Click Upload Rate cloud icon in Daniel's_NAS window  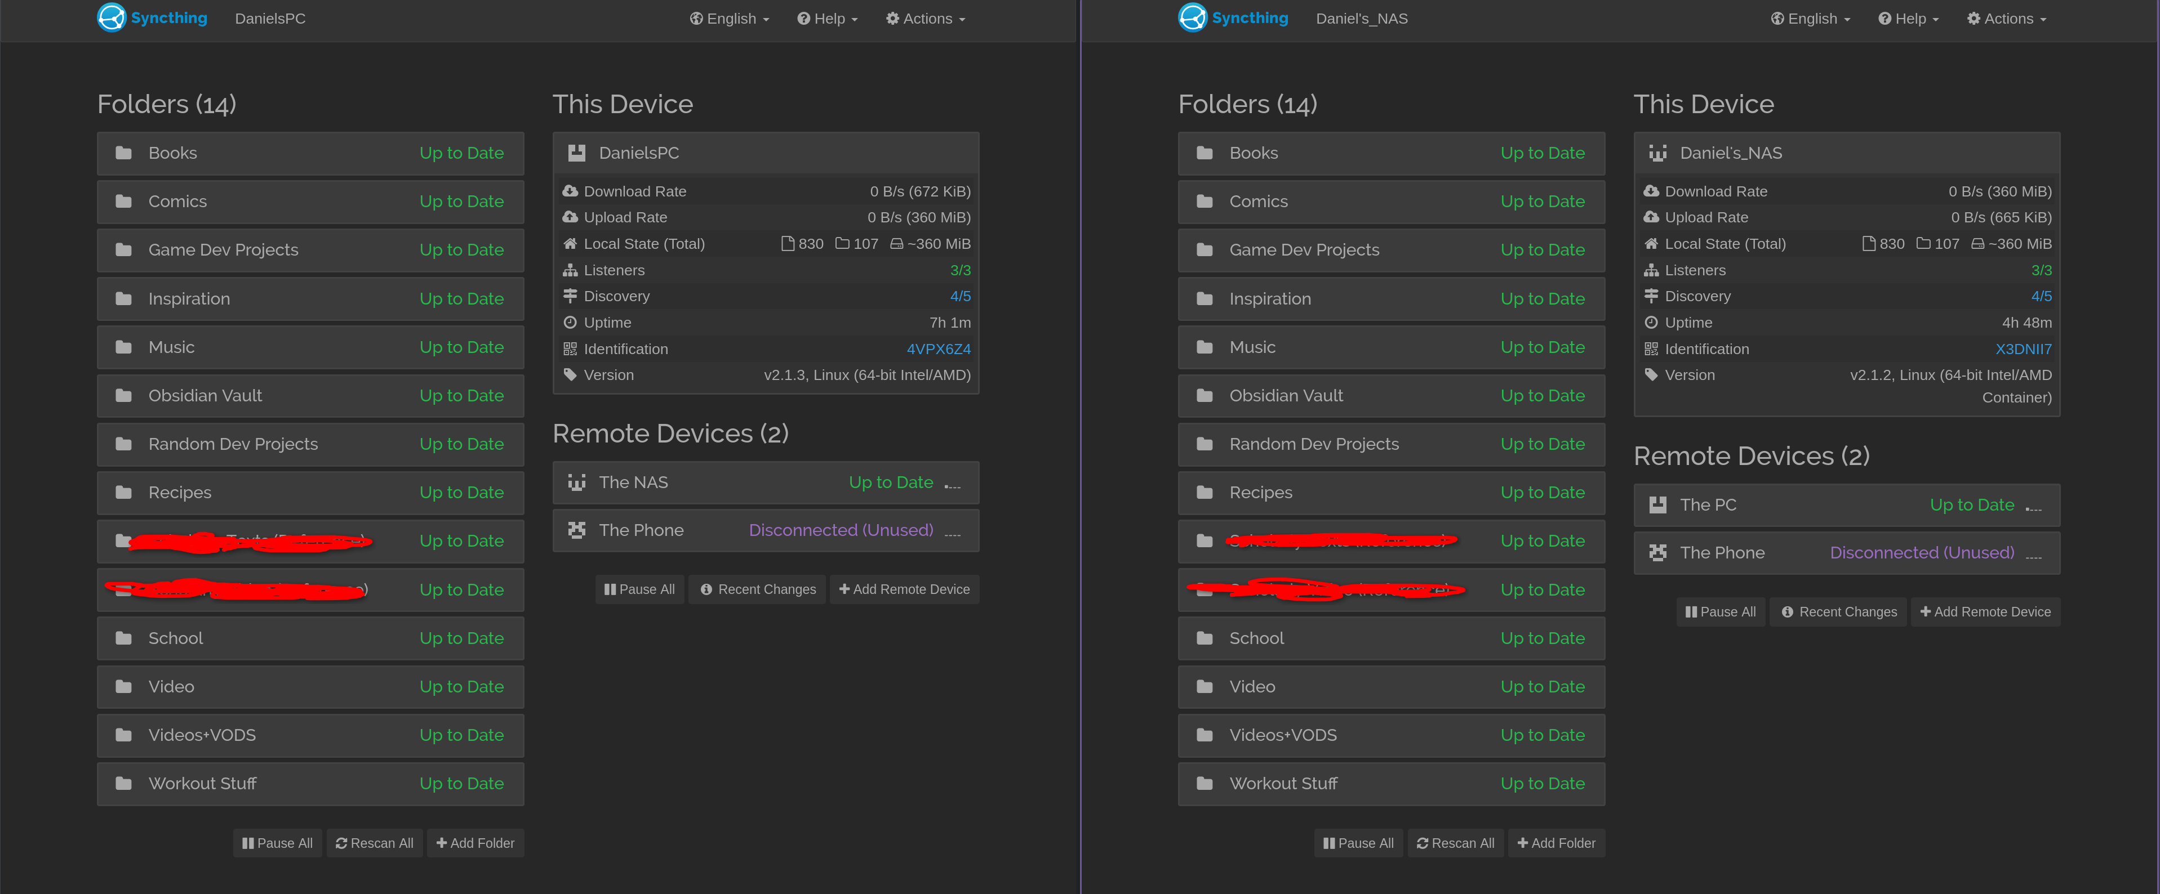pos(1651,217)
